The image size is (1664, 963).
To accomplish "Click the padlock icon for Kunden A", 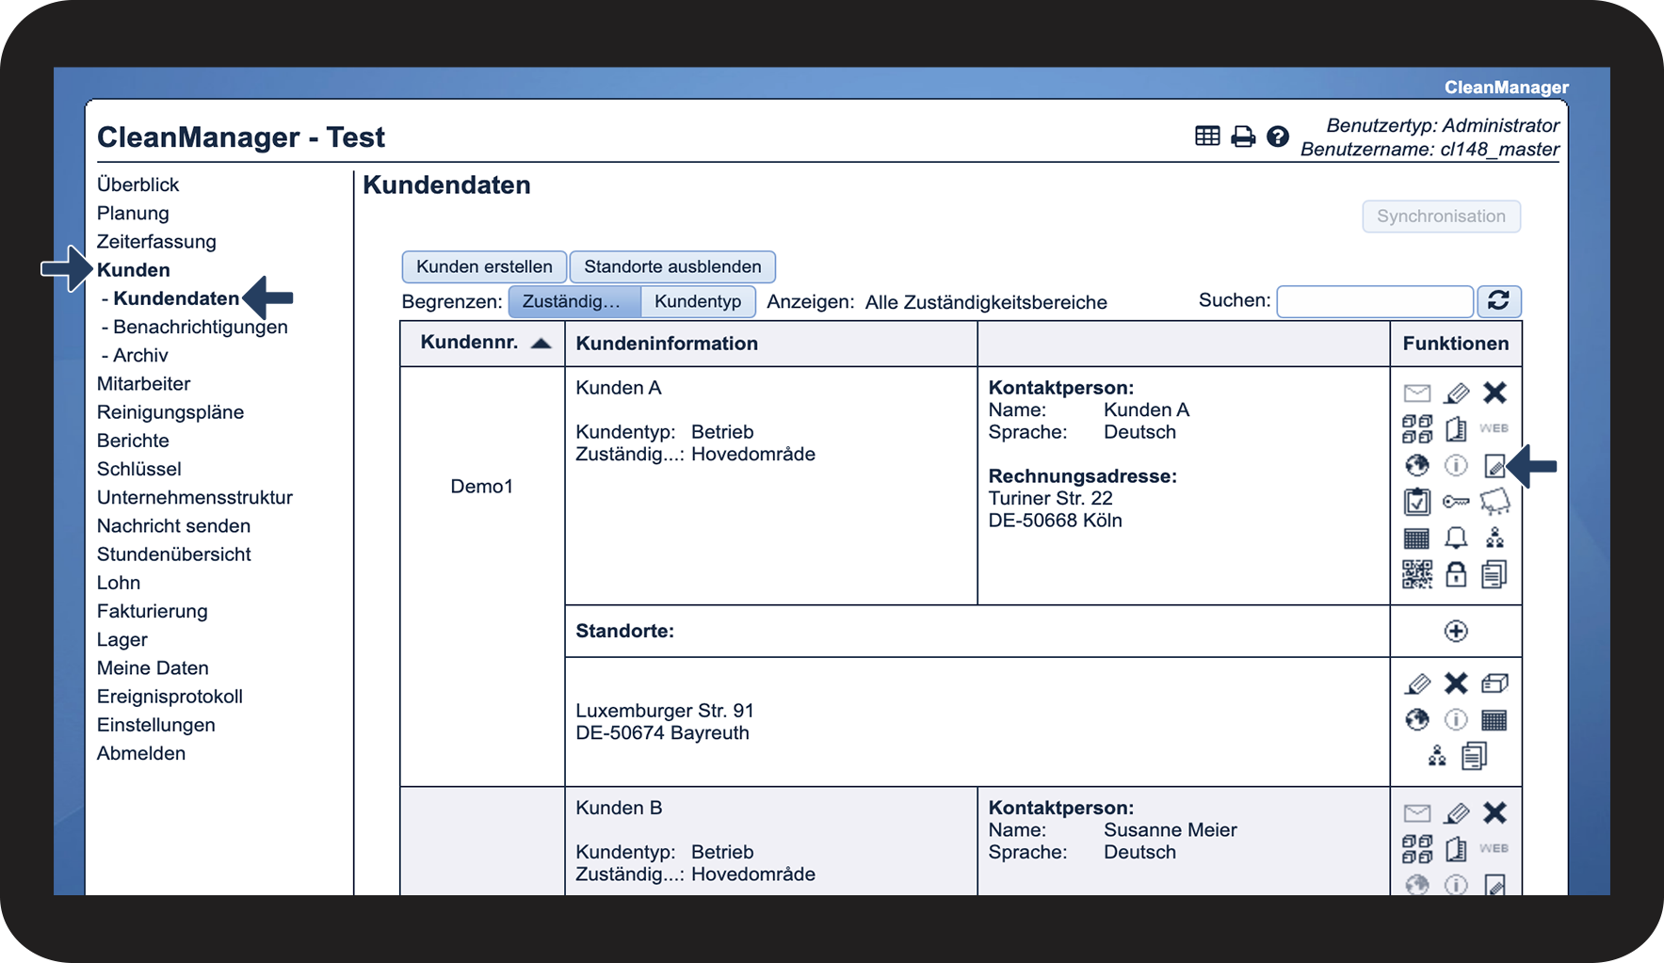I will (1456, 574).
